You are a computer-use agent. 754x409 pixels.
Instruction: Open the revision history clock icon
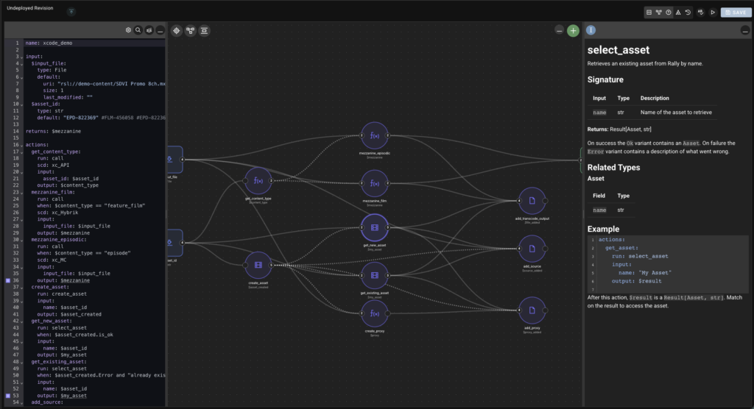pos(688,13)
